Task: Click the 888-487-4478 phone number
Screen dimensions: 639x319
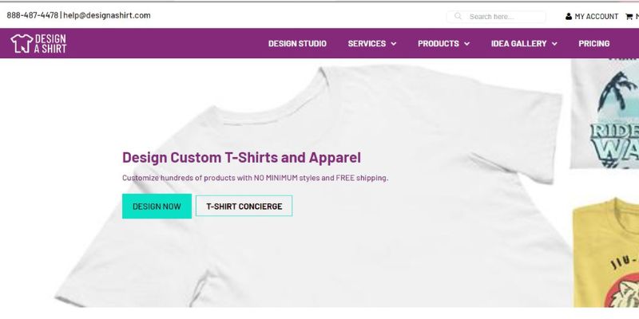Action: tap(33, 15)
